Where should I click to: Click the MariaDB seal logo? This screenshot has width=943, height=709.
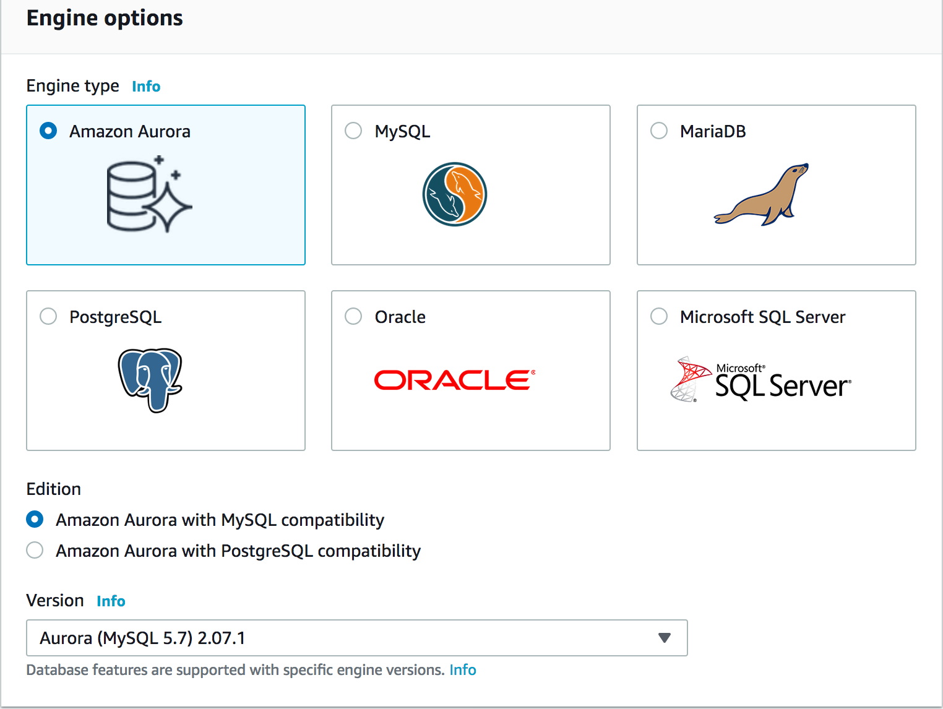tap(761, 194)
